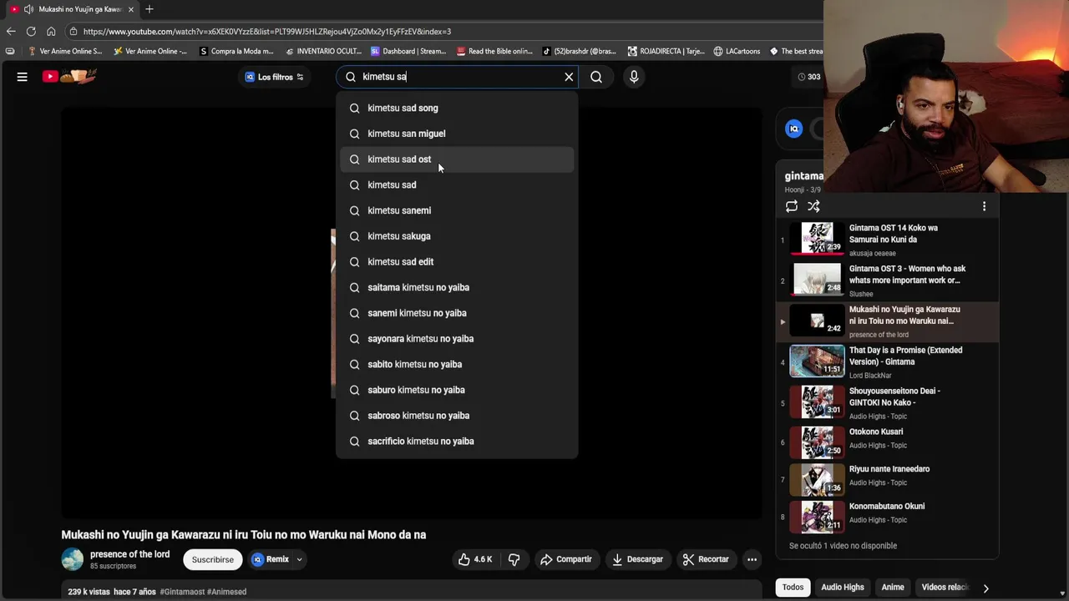Play Otokono Kusari from the playlist

click(888, 442)
